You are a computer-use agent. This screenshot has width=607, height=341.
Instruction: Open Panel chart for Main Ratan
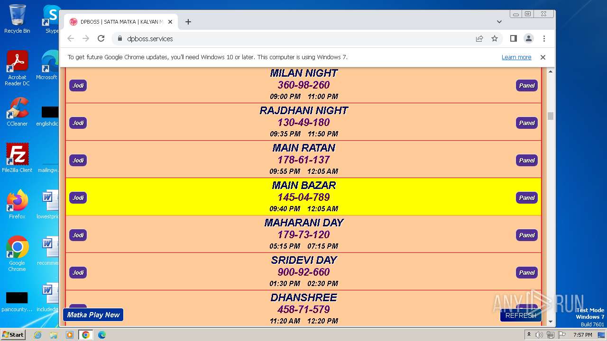tap(527, 160)
